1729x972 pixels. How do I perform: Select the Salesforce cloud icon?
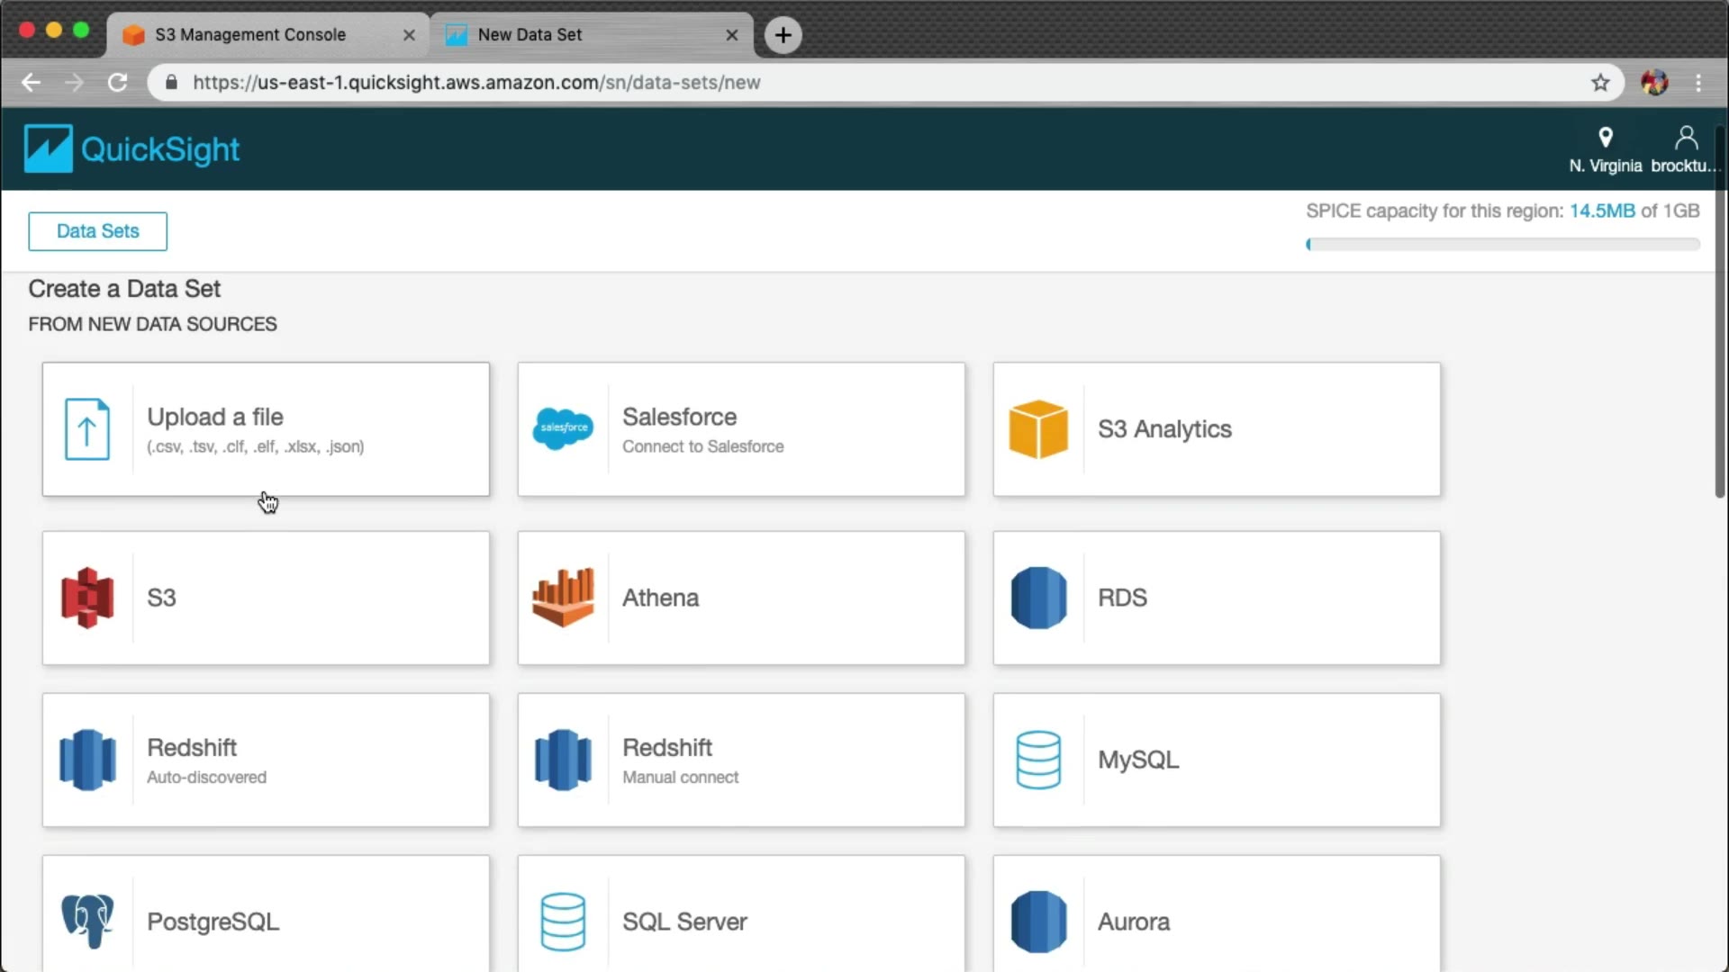(x=563, y=429)
